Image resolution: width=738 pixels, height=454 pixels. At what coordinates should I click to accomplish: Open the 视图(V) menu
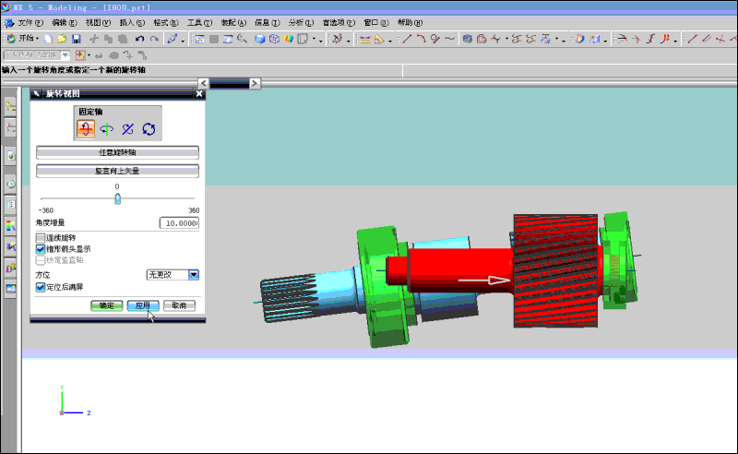coord(98,22)
